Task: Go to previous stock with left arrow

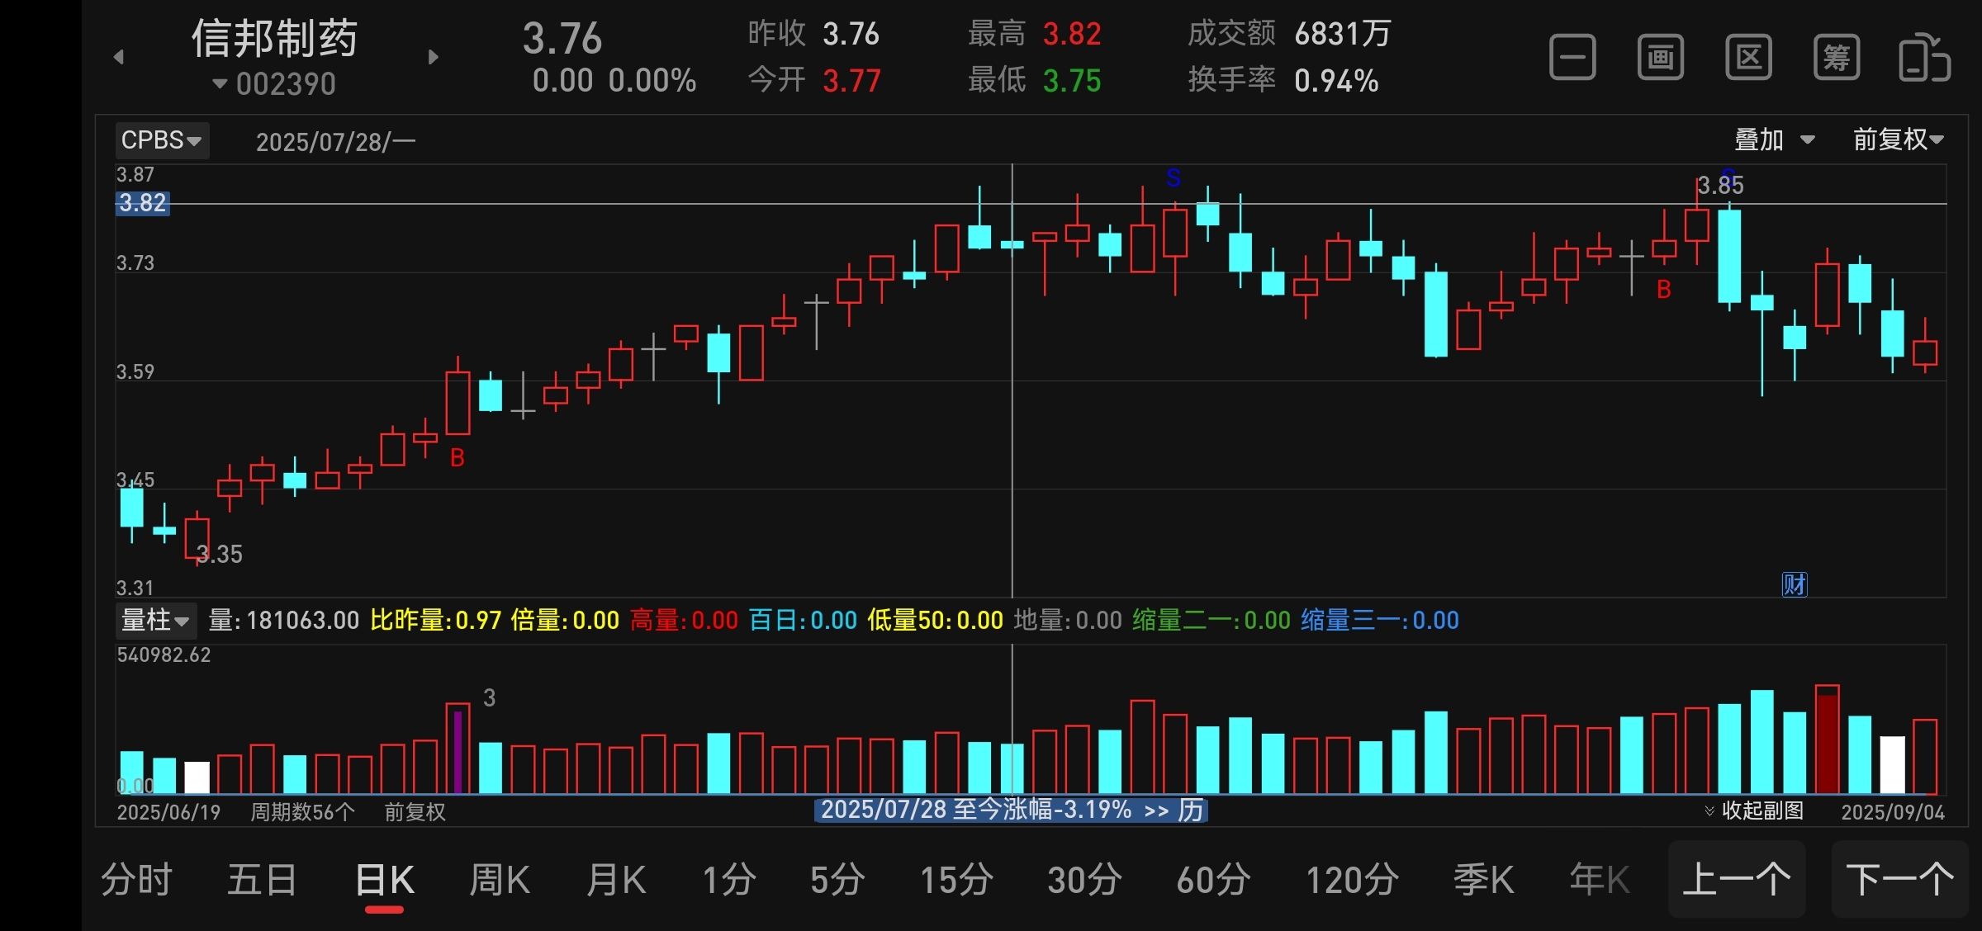Action: (x=119, y=57)
